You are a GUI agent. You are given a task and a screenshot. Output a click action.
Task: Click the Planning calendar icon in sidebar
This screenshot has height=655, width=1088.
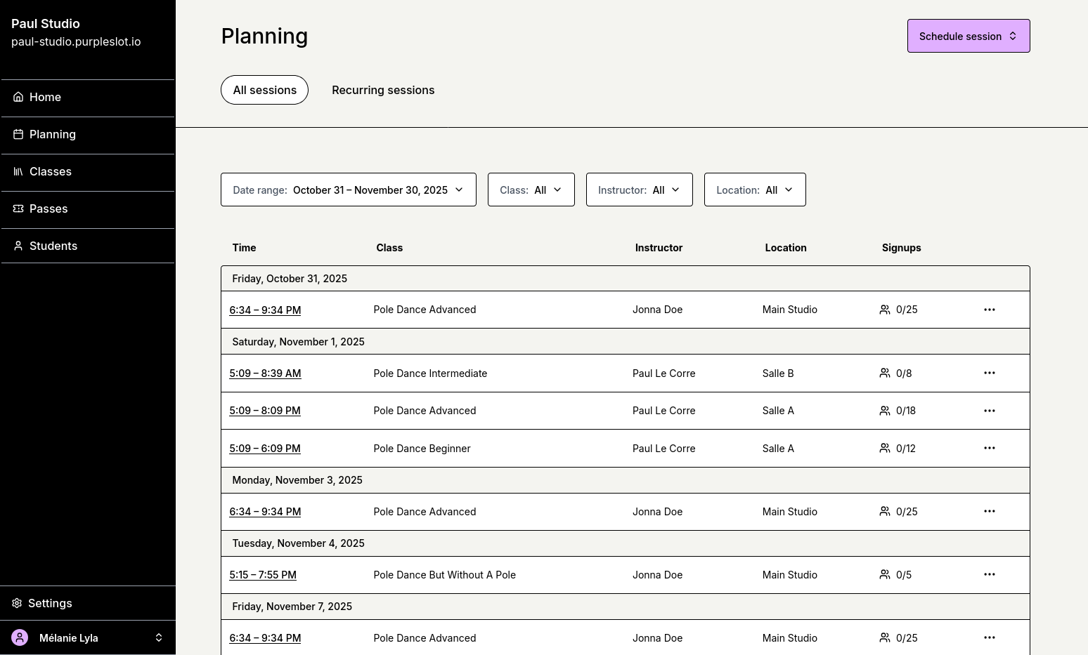18,134
